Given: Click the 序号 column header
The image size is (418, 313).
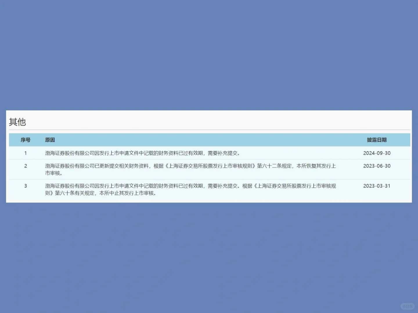Looking at the screenshot, I should (26, 140).
